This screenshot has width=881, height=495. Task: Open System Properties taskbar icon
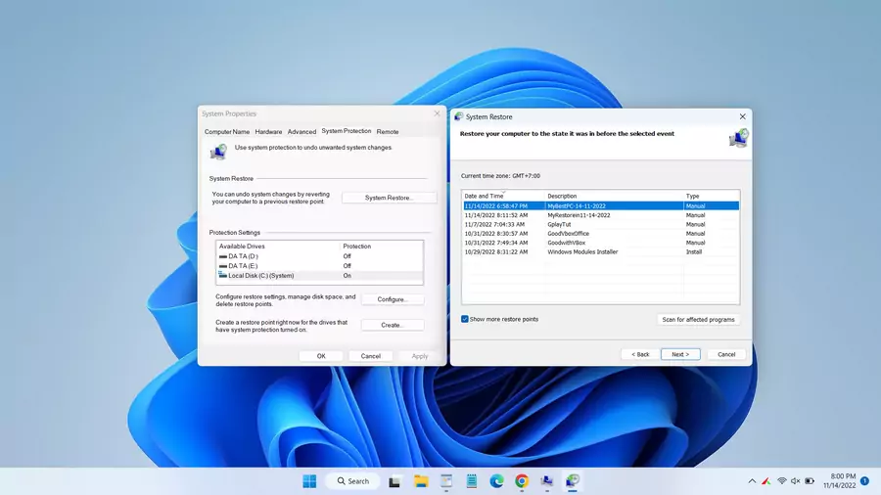point(546,481)
